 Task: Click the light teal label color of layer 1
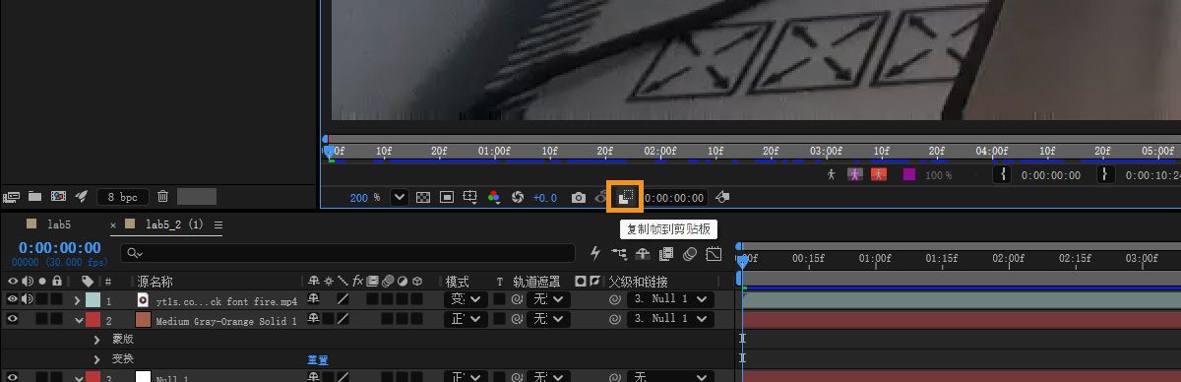pos(93,299)
